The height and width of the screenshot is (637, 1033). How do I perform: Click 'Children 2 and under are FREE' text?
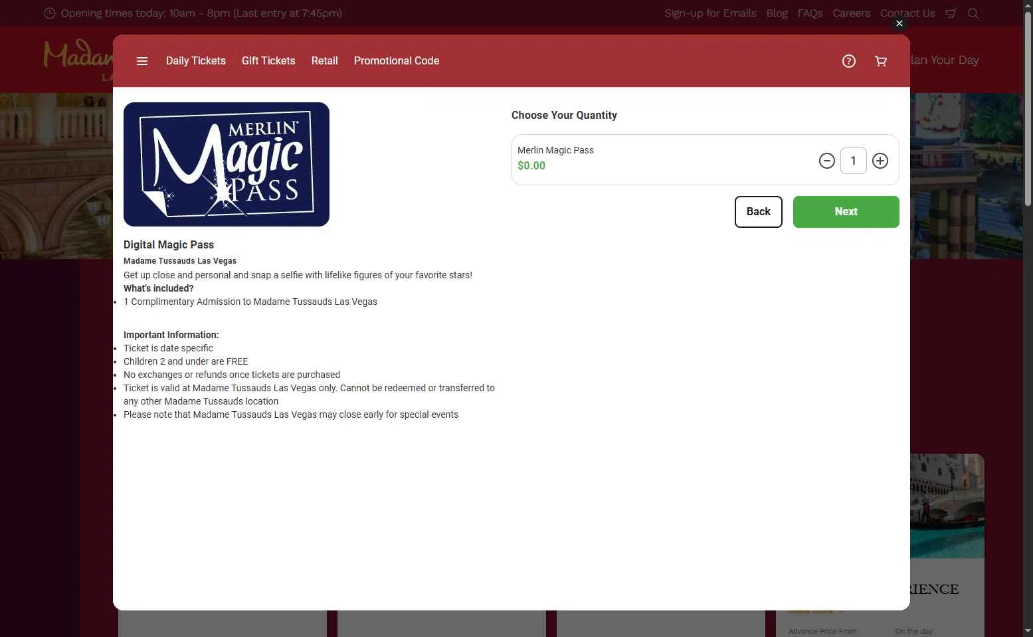click(x=185, y=361)
